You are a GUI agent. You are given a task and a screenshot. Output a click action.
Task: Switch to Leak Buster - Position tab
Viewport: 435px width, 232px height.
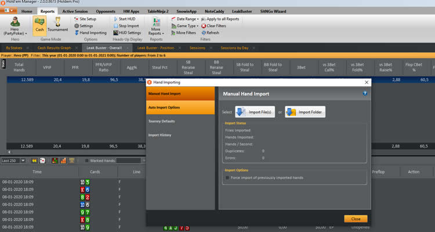pyautogui.click(x=155, y=48)
